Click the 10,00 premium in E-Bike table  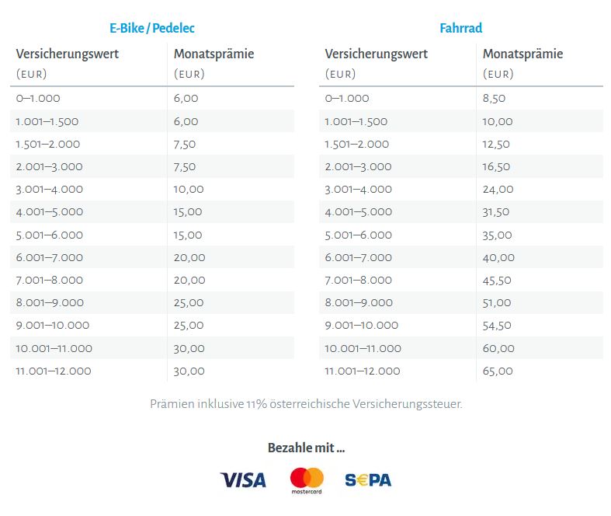point(189,189)
